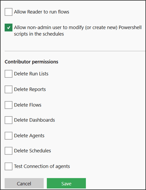
Task: Click the gray Cancel button
Action: click(24, 183)
